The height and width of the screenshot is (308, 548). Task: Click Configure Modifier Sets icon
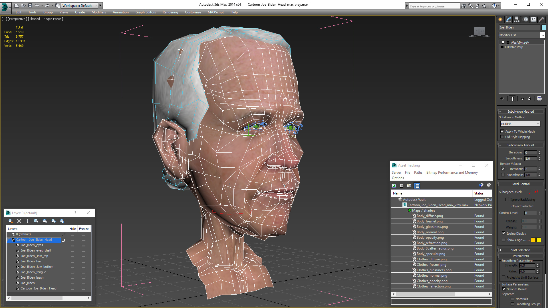[539, 99]
